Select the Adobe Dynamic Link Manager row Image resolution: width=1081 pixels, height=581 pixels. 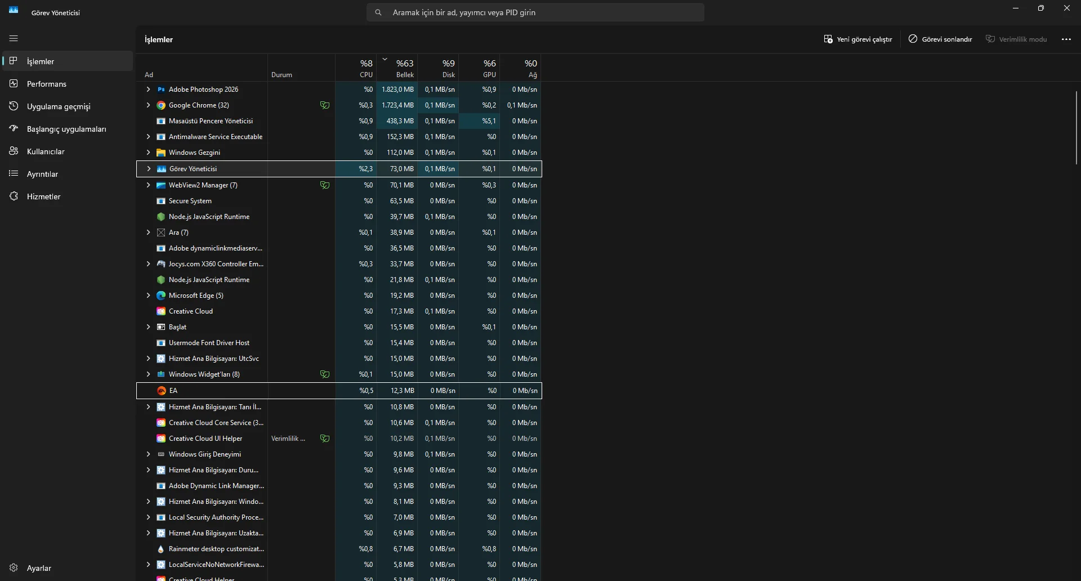pos(339,486)
